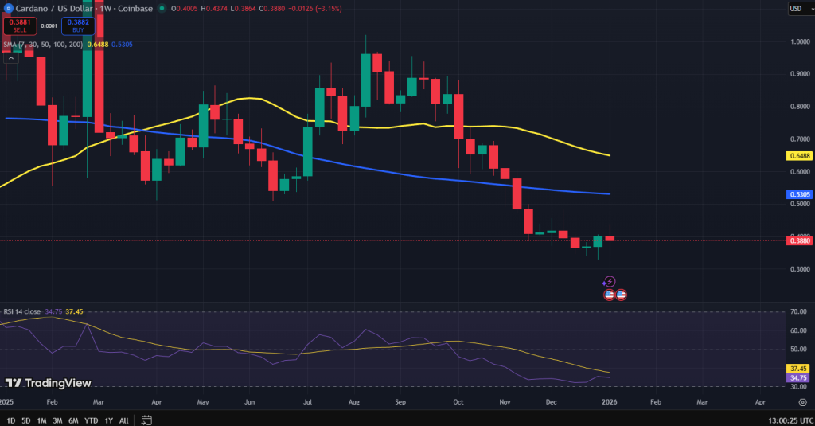815x426 pixels.
Task: Click the 34.75 RSI value axis label
Action: [798, 378]
